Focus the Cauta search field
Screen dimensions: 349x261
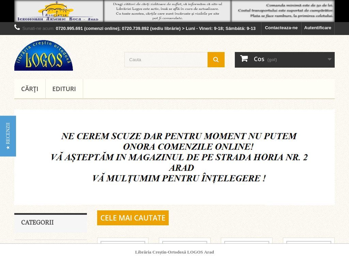pyautogui.click(x=166, y=59)
